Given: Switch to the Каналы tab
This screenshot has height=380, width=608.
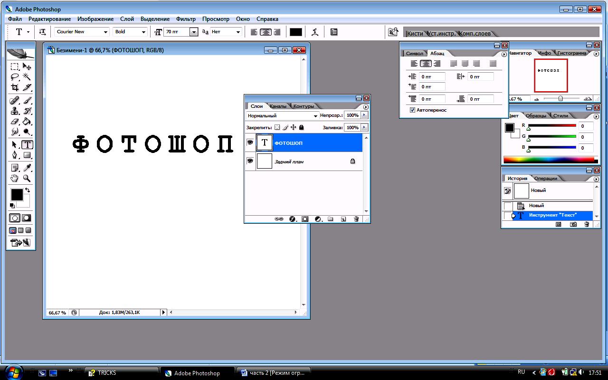Looking at the screenshot, I should pos(278,106).
